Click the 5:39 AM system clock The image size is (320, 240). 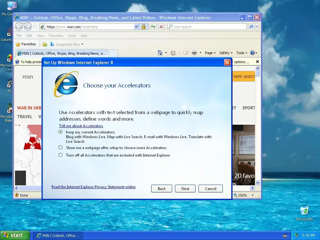pos(308,235)
